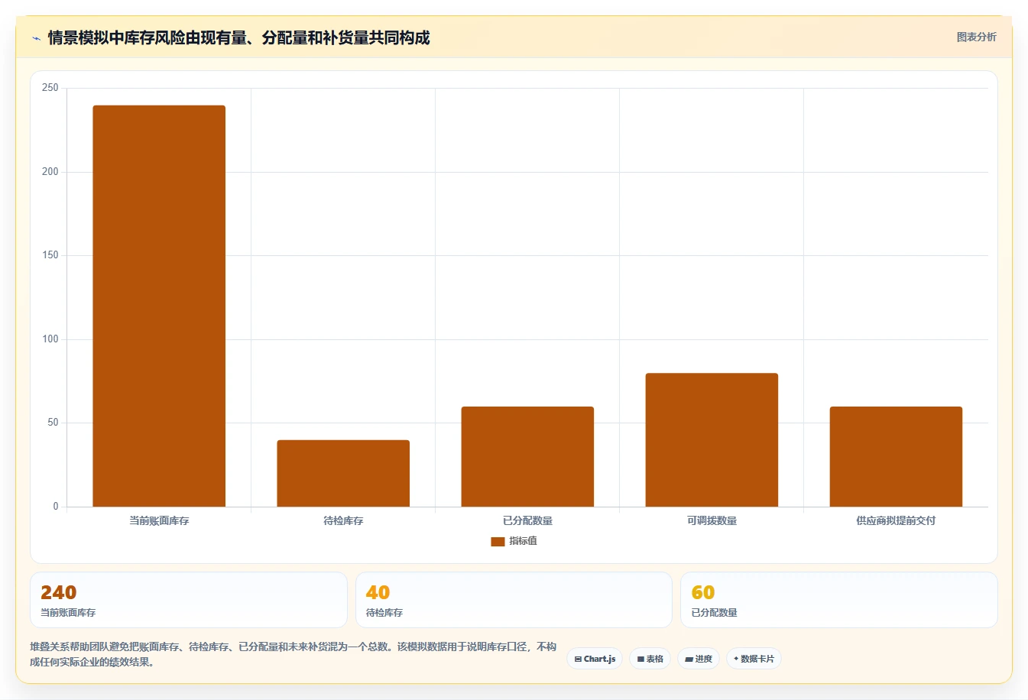Image resolution: width=1028 pixels, height=700 pixels.
Task: Click the 表格 tag chip
Action: pyautogui.click(x=650, y=659)
